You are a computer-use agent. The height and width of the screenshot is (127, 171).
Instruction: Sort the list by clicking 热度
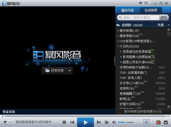pyautogui.click(x=161, y=25)
